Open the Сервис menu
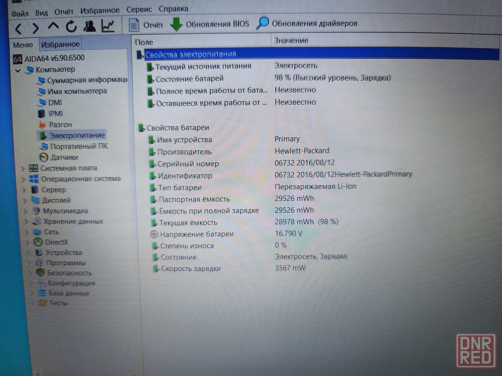 pyautogui.click(x=139, y=10)
